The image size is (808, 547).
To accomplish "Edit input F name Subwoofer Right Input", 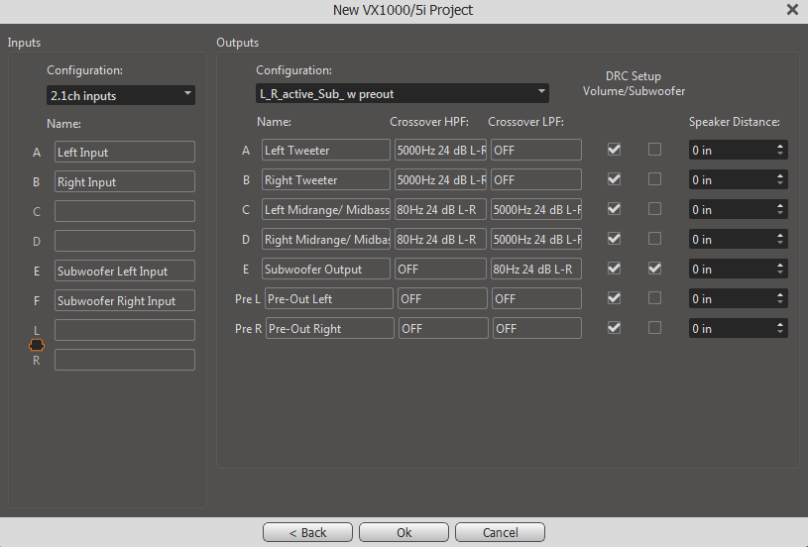I will pyautogui.click(x=125, y=301).
